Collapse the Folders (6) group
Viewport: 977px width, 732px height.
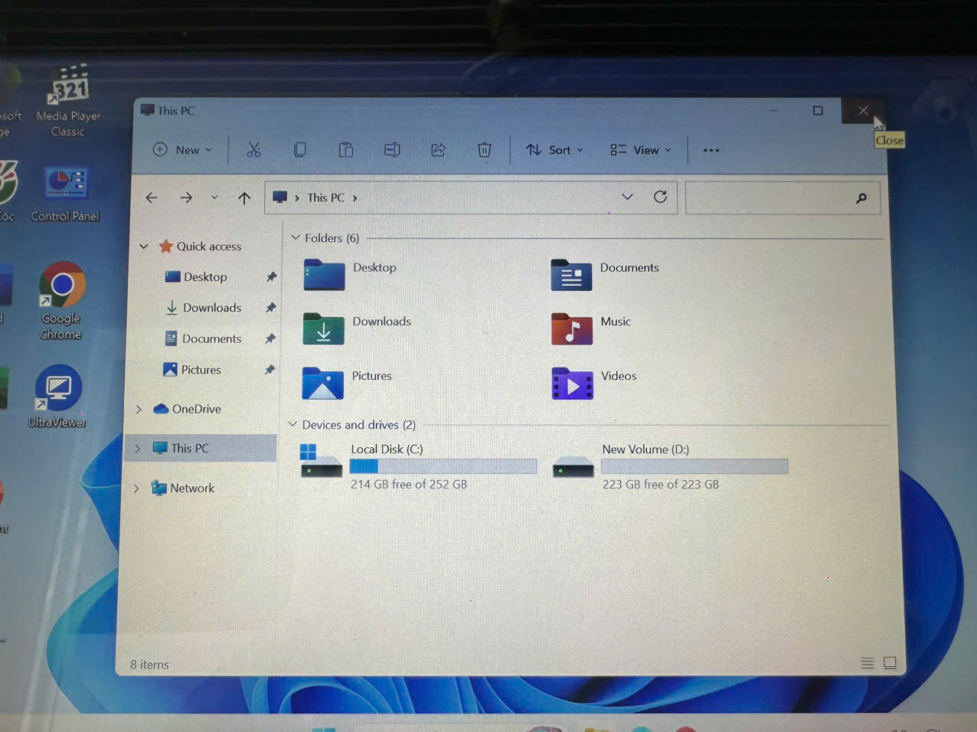pyautogui.click(x=296, y=238)
